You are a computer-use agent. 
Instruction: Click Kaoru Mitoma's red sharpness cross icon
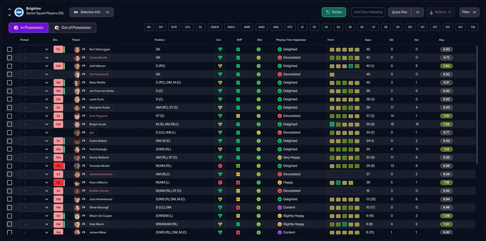click(x=238, y=183)
